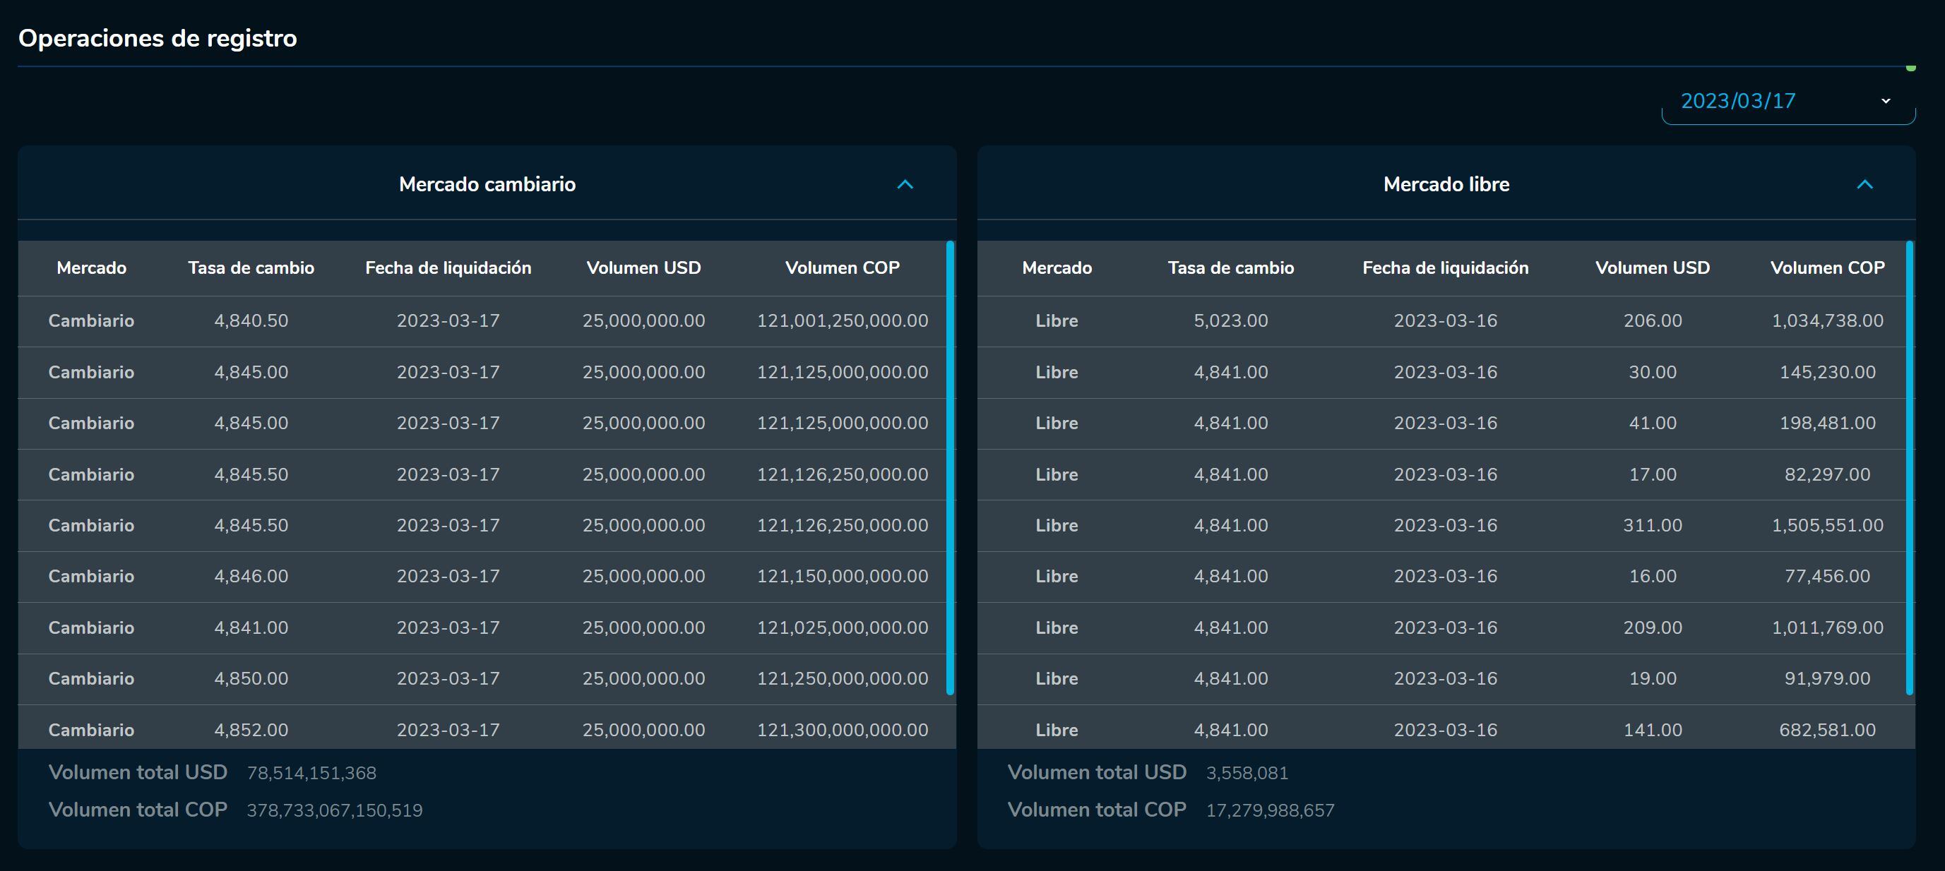The width and height of the screenshot is (1945, 871).
Task: Click the Mercado libre table scrollbar
Action: [x=1909, y=468]
